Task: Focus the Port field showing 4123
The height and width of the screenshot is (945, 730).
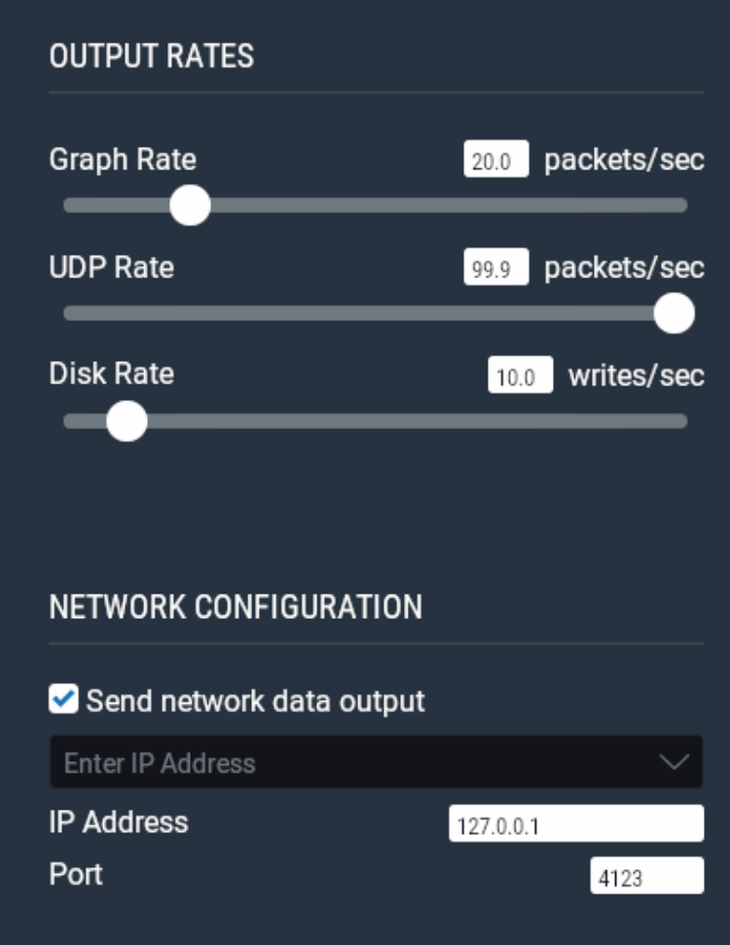Action: click(645, 877)
